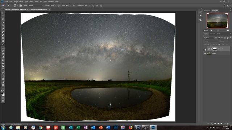Screen dimensions: 232x130
Task: Set the foreground color swatch
Action: 2,93
